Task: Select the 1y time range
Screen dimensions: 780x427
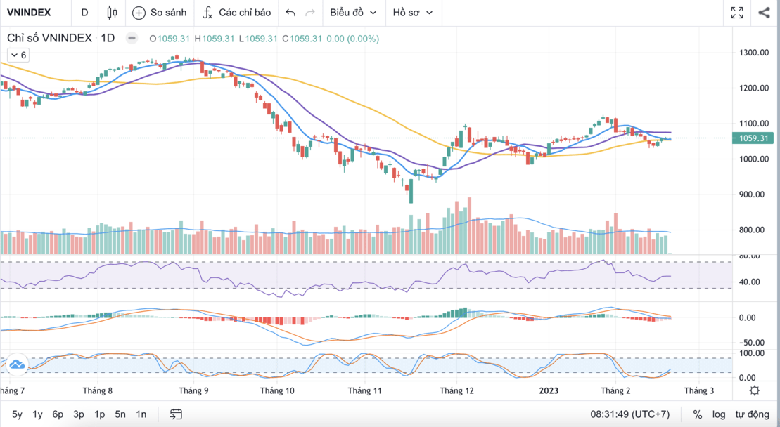Action: (38, 414)
